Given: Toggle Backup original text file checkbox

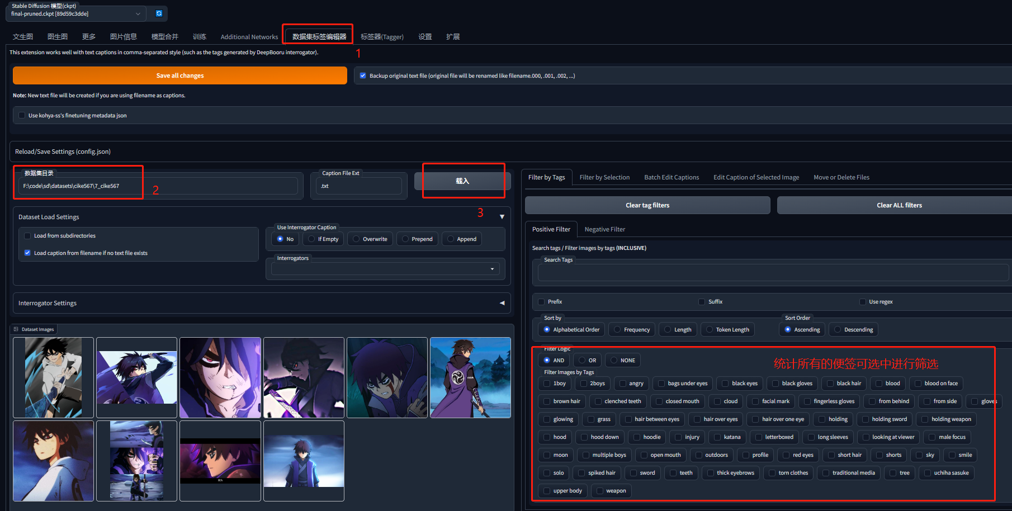Looking at the screenshot, I should tap(363, 75).
